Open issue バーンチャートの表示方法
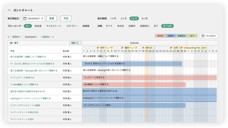The height and width of the screenshot is (128, 228). click(x=26, y=112)
